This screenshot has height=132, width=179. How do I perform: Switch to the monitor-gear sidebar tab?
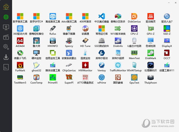(6, 27)
